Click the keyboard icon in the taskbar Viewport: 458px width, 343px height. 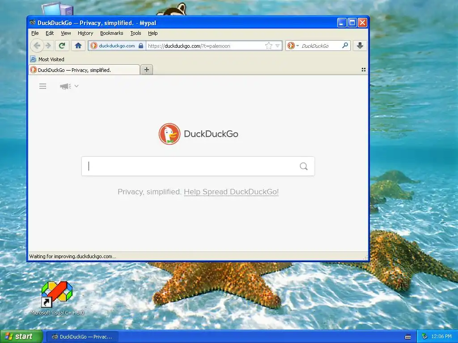point(408,337)
